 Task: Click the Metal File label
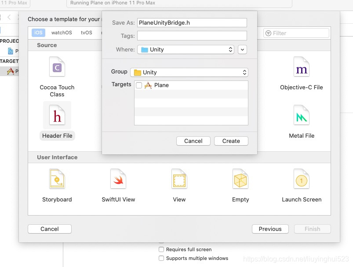click(x=302, y=135)
